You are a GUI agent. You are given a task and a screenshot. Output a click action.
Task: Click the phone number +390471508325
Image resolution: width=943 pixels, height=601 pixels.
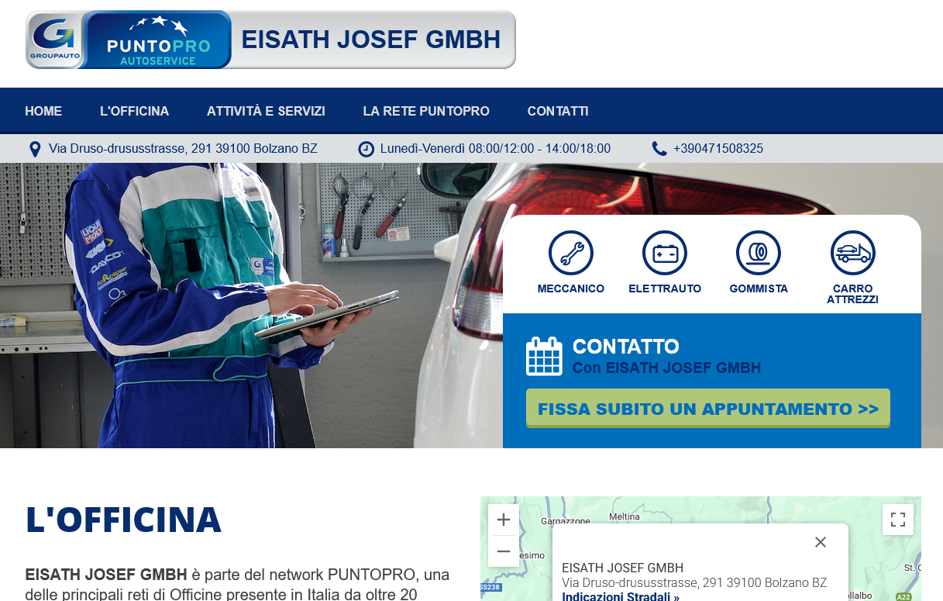718,149
